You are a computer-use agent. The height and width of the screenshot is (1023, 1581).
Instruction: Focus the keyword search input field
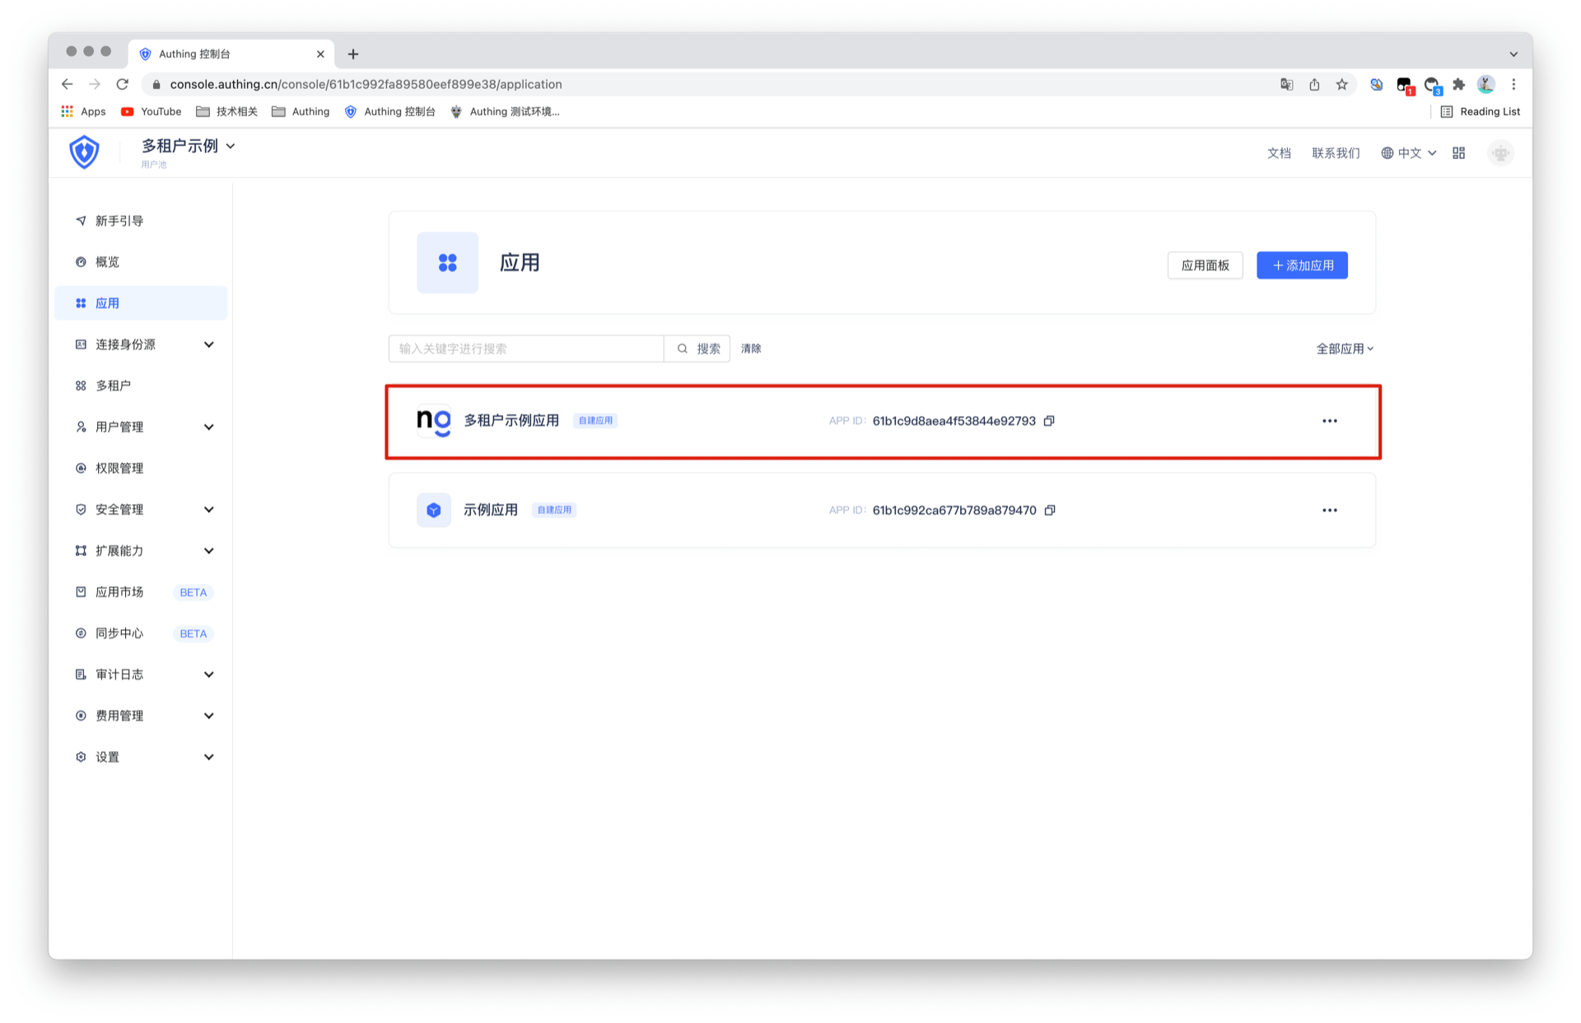coord(525,348)
